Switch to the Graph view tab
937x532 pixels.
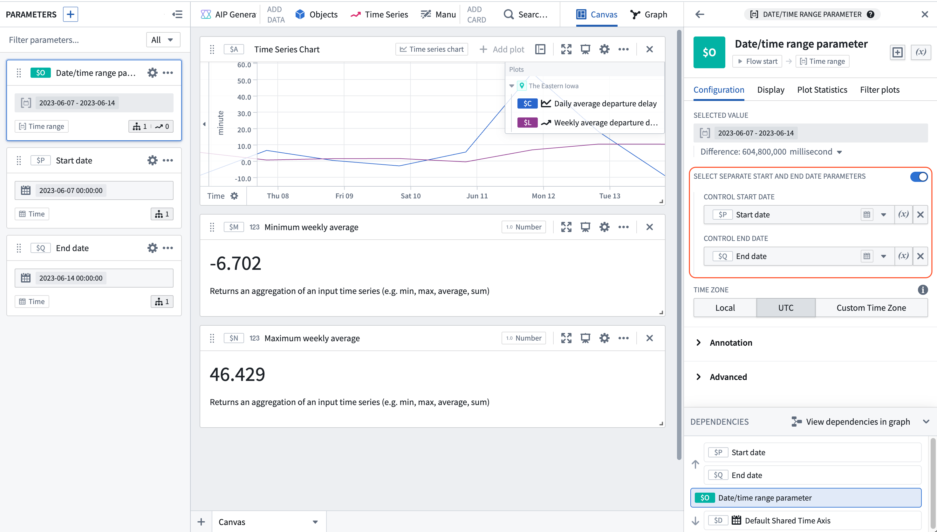tap(649, 14)
